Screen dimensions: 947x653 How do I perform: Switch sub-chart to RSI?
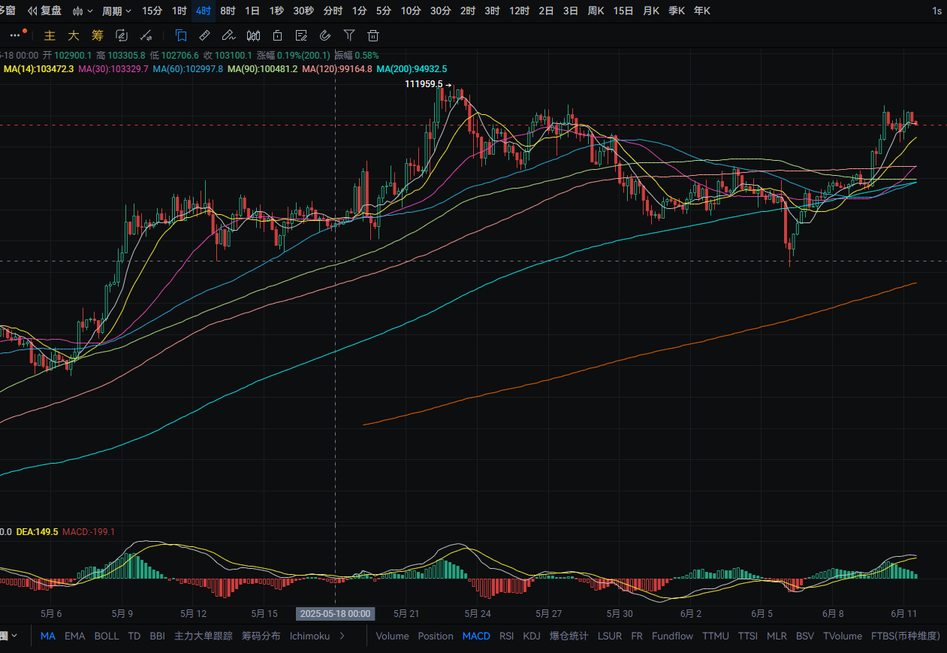pos(507,636)
